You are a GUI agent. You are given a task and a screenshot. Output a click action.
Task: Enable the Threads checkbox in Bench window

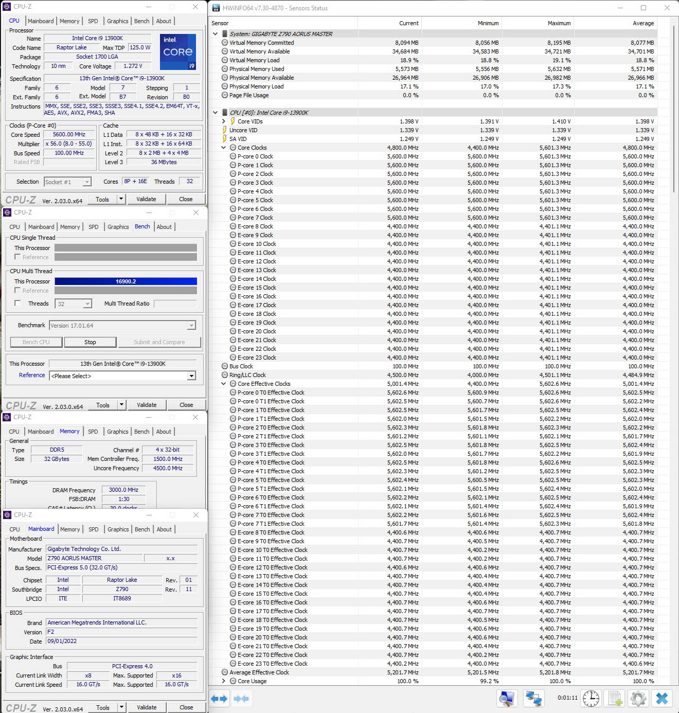pos(17,304)
